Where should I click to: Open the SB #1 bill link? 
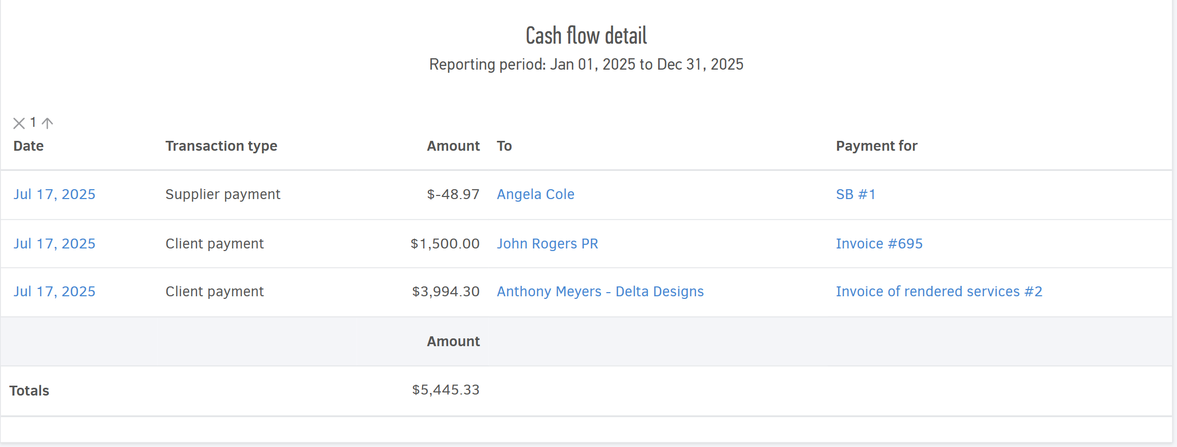click(x=856, y=194)
